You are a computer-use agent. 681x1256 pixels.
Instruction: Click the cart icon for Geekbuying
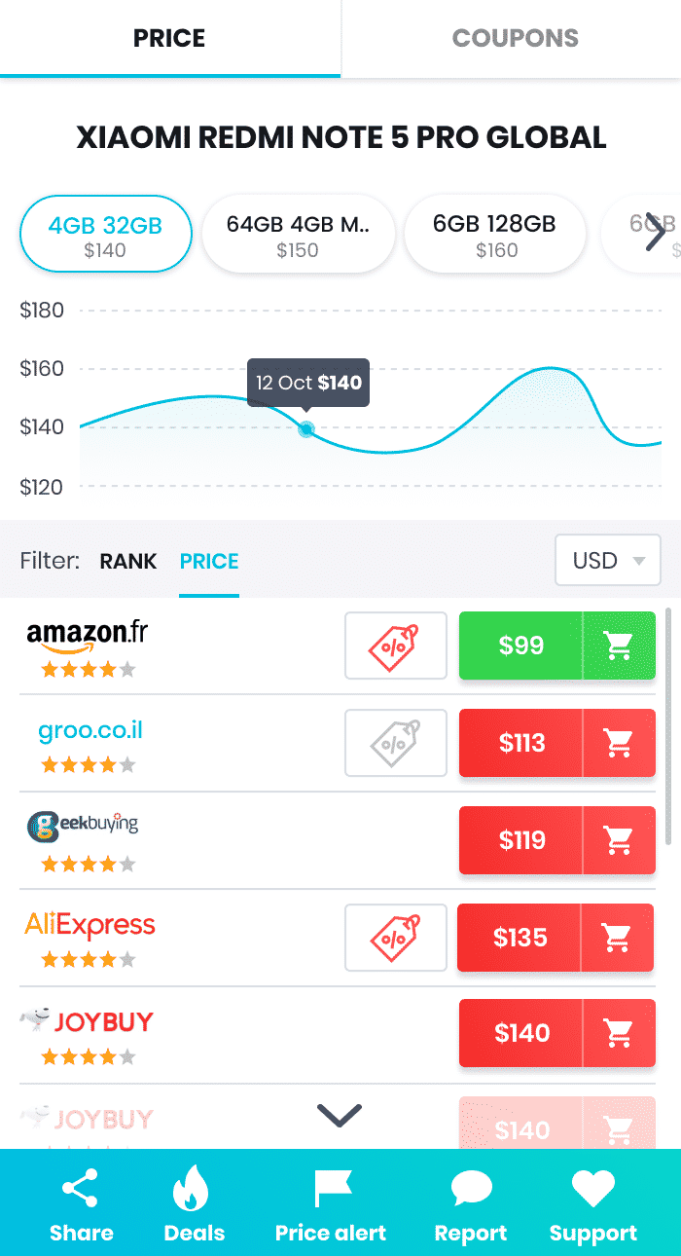[x=619, y=840]
